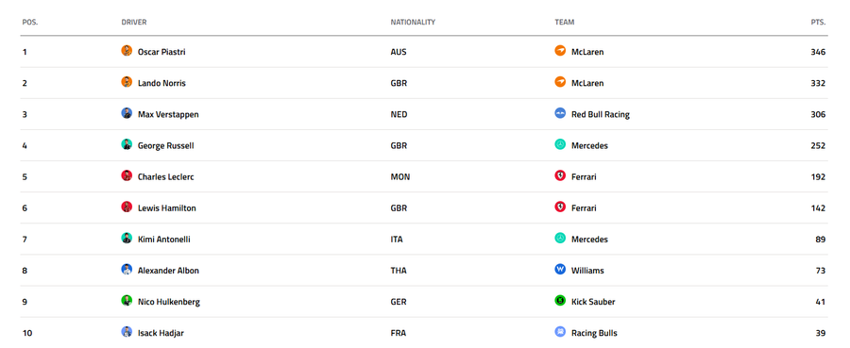Open Kimi Antonelli driver name link

click(163, 240)
